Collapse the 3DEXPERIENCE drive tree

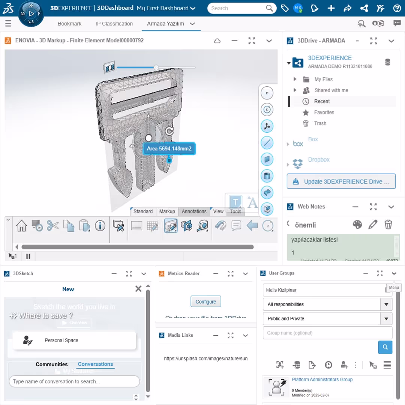tap(289, 63)
